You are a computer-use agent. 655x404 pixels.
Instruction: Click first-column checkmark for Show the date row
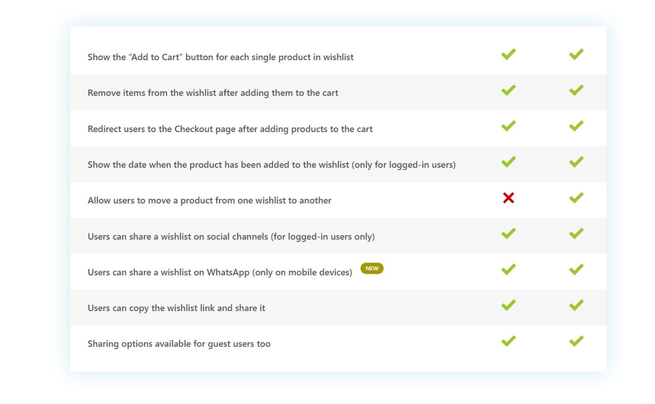508,161
